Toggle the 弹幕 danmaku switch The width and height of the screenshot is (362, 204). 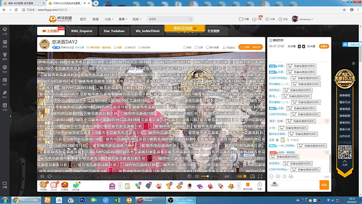pyautogui.click(x=242, y=176)
